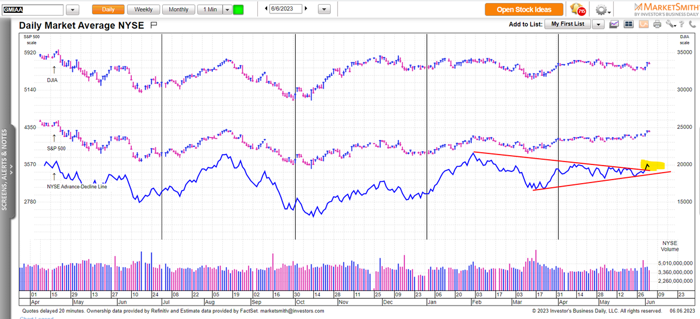700x319 pixels.
Task: Click the 15000 DJIA scale value
Action: [684, 201]
